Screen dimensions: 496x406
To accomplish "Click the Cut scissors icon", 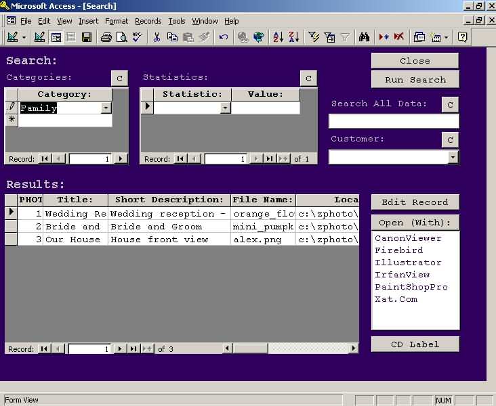I will click(x=157, y=37).
